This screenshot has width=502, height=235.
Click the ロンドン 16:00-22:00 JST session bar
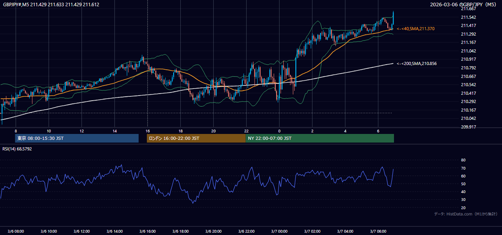[x=196, y=138]
